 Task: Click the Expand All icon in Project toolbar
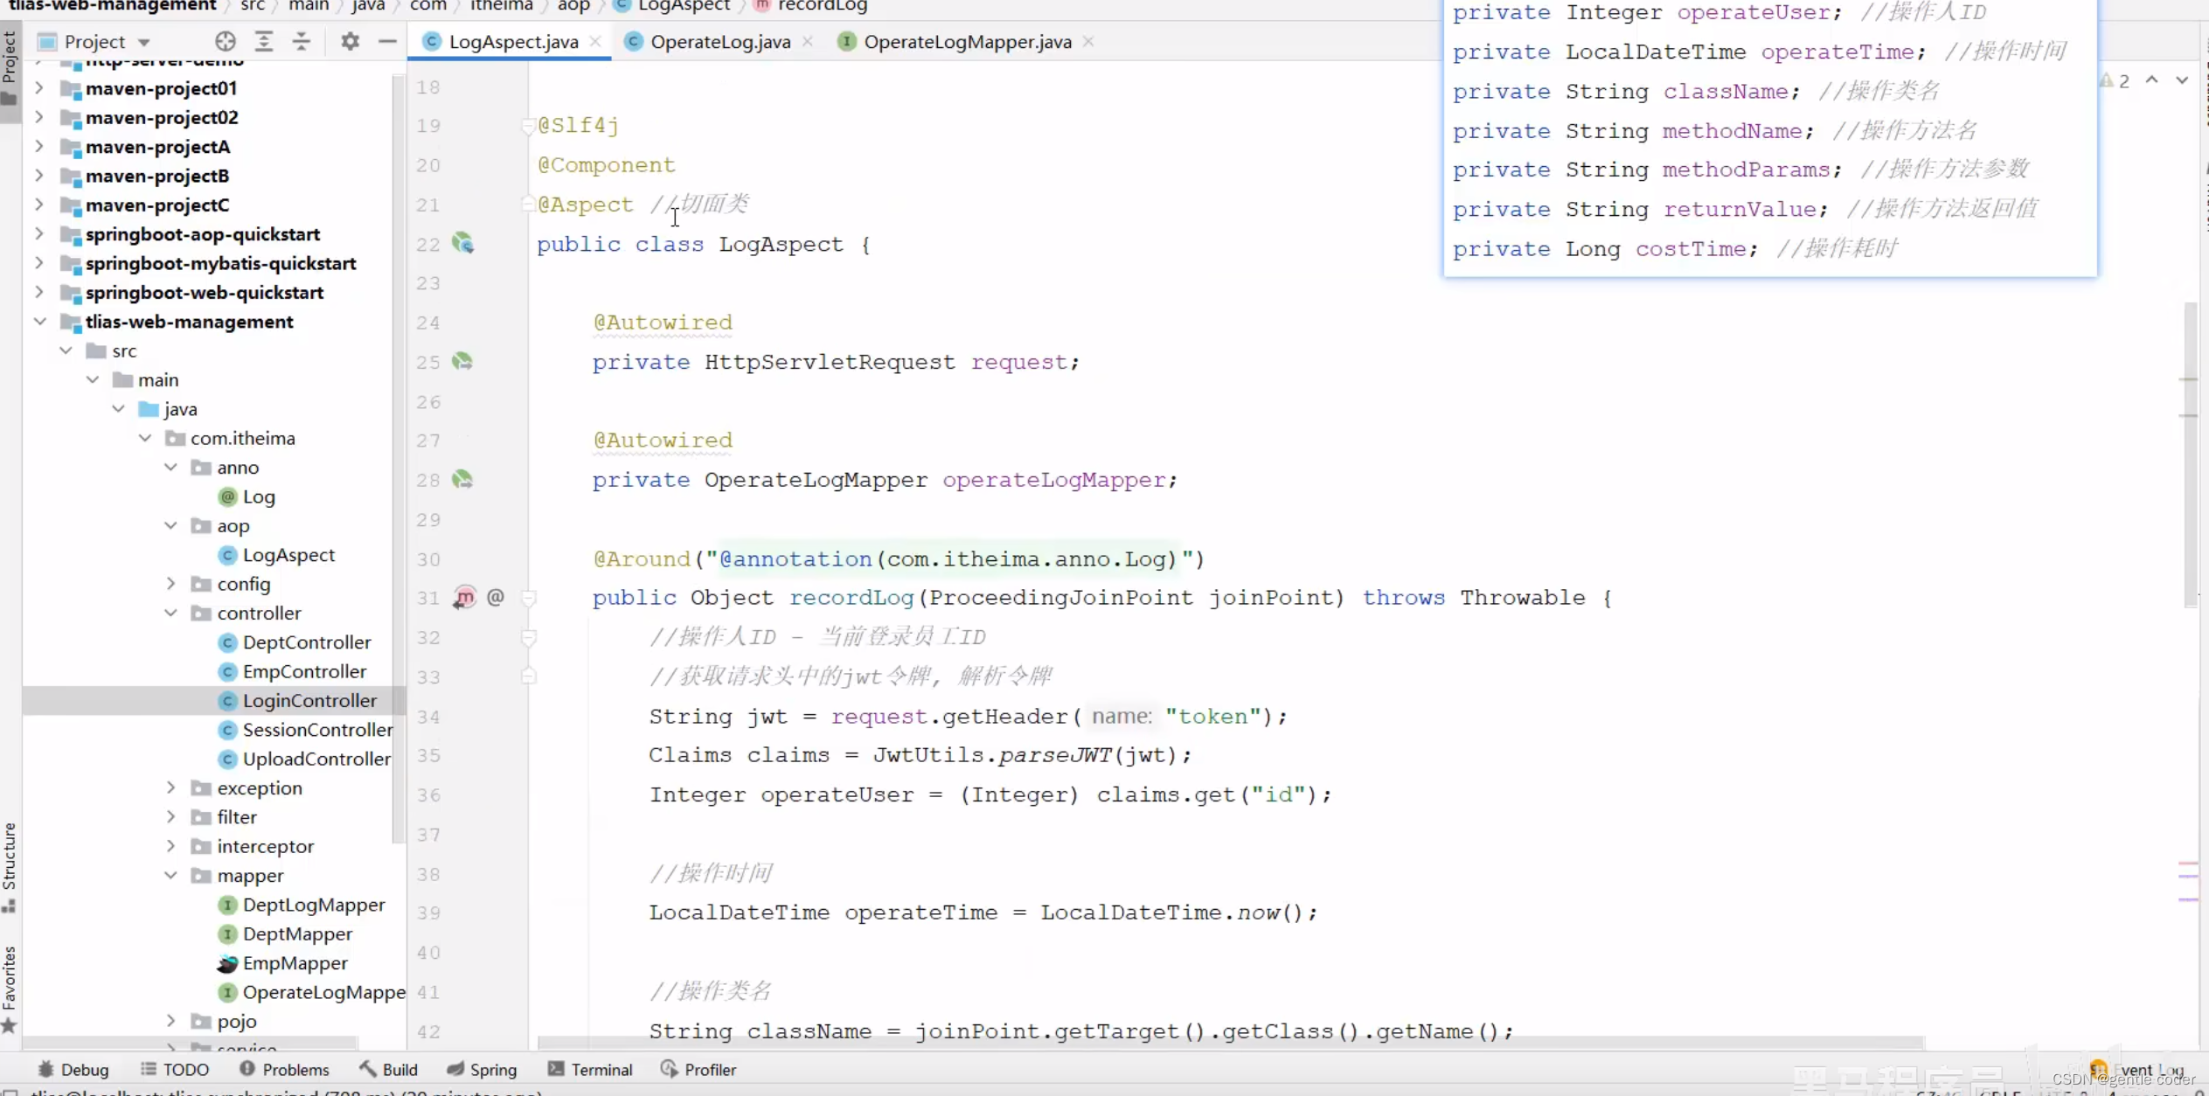coord(264,41)
